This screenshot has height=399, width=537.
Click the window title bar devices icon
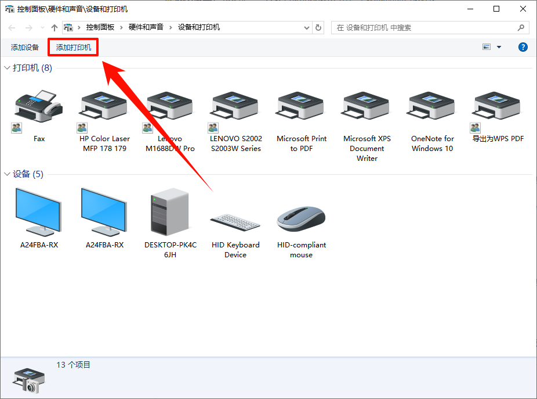point(10,9)
